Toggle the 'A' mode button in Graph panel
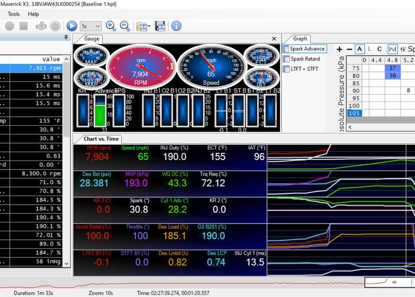Image resolution: width=415 pixels, height=297 pixels. (x=360, y=49)
